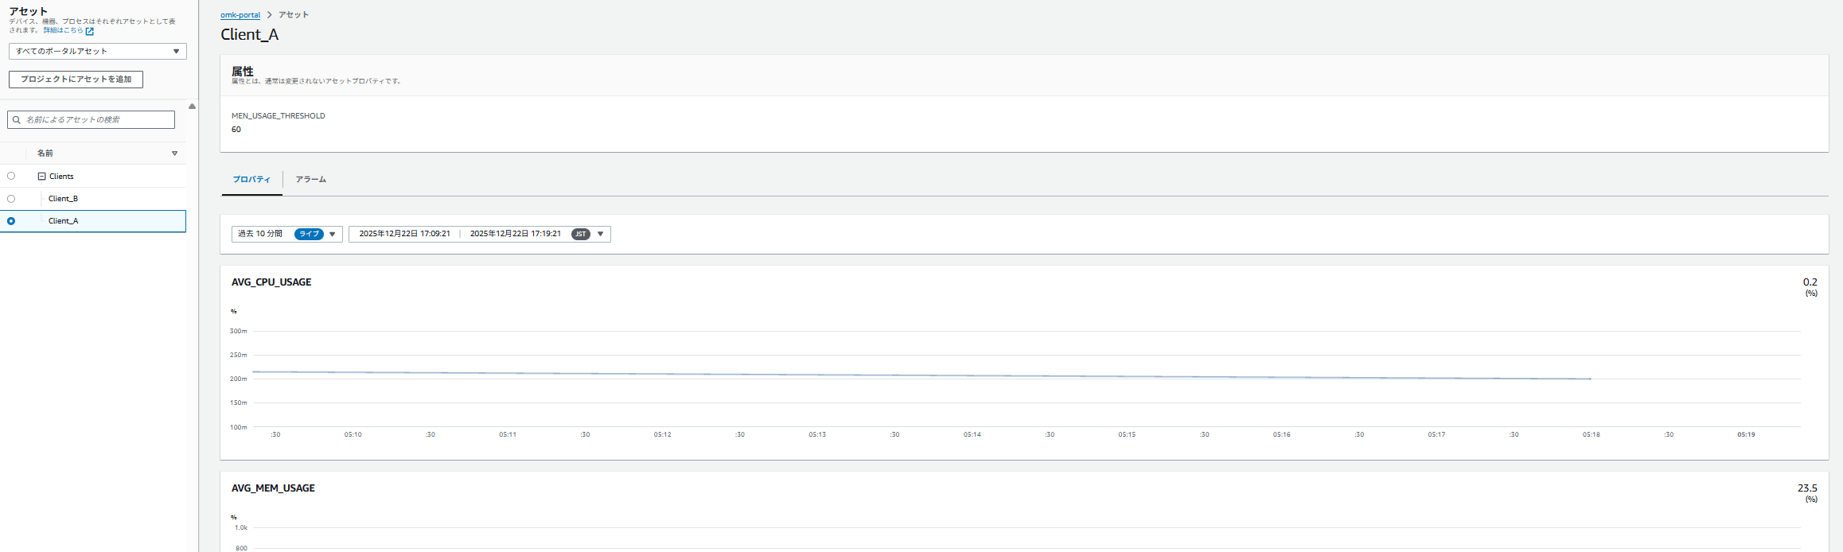Click the JST timezone badge
The height and width of the screenshot is (552, 1843).
(581, 234)
